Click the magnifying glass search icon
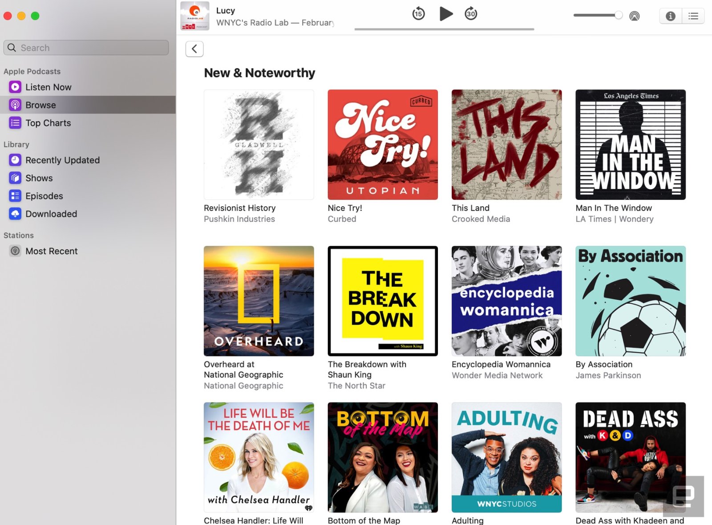 click(x=12, y=48)
